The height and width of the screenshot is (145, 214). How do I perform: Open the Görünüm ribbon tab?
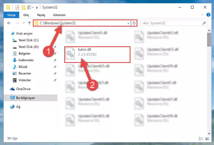coord(59,15)
